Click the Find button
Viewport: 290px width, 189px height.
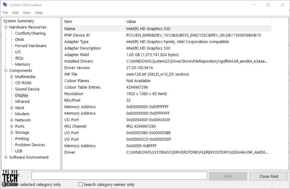(x=228, y=177)
